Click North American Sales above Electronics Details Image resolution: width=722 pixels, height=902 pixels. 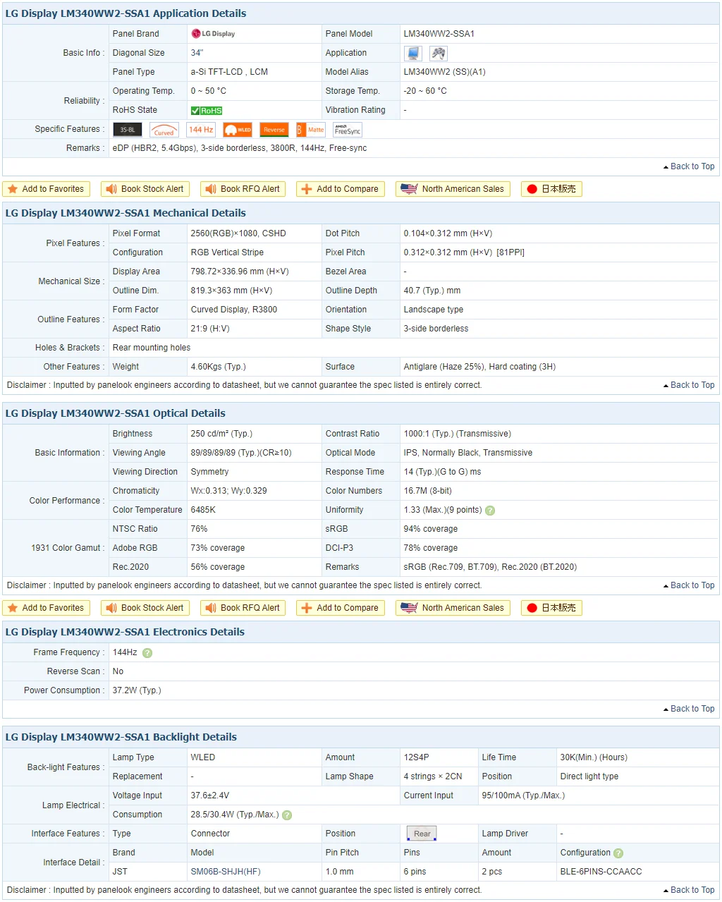point(453,608)
